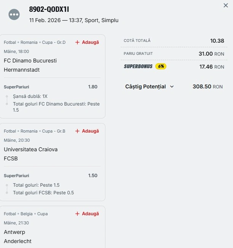Screen dimensions: 233x248
Task: Click plus Adaugă icon for Craiova–FCSB match
Action: pos(77,131)
